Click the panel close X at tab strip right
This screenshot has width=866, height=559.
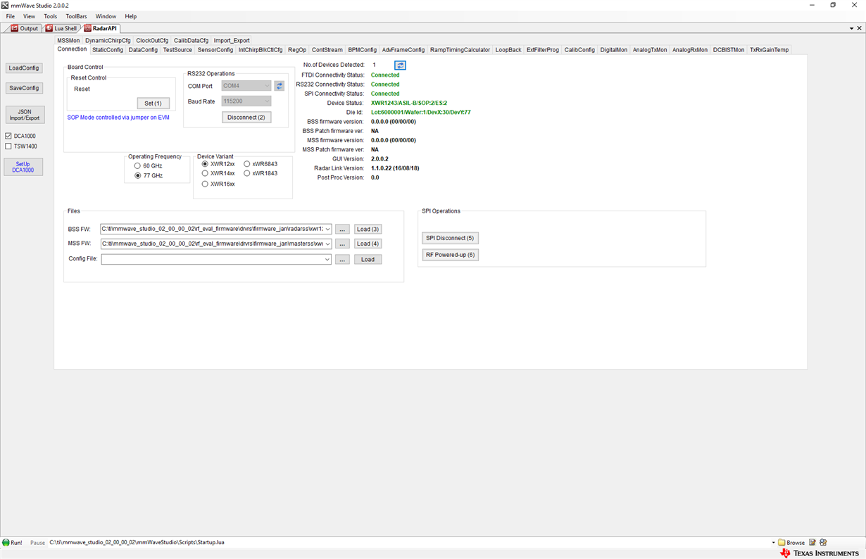[x=860, y=29]
